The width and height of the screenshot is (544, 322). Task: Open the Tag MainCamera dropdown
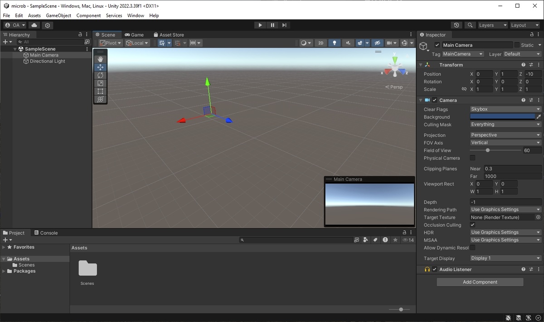click(463, 54)
